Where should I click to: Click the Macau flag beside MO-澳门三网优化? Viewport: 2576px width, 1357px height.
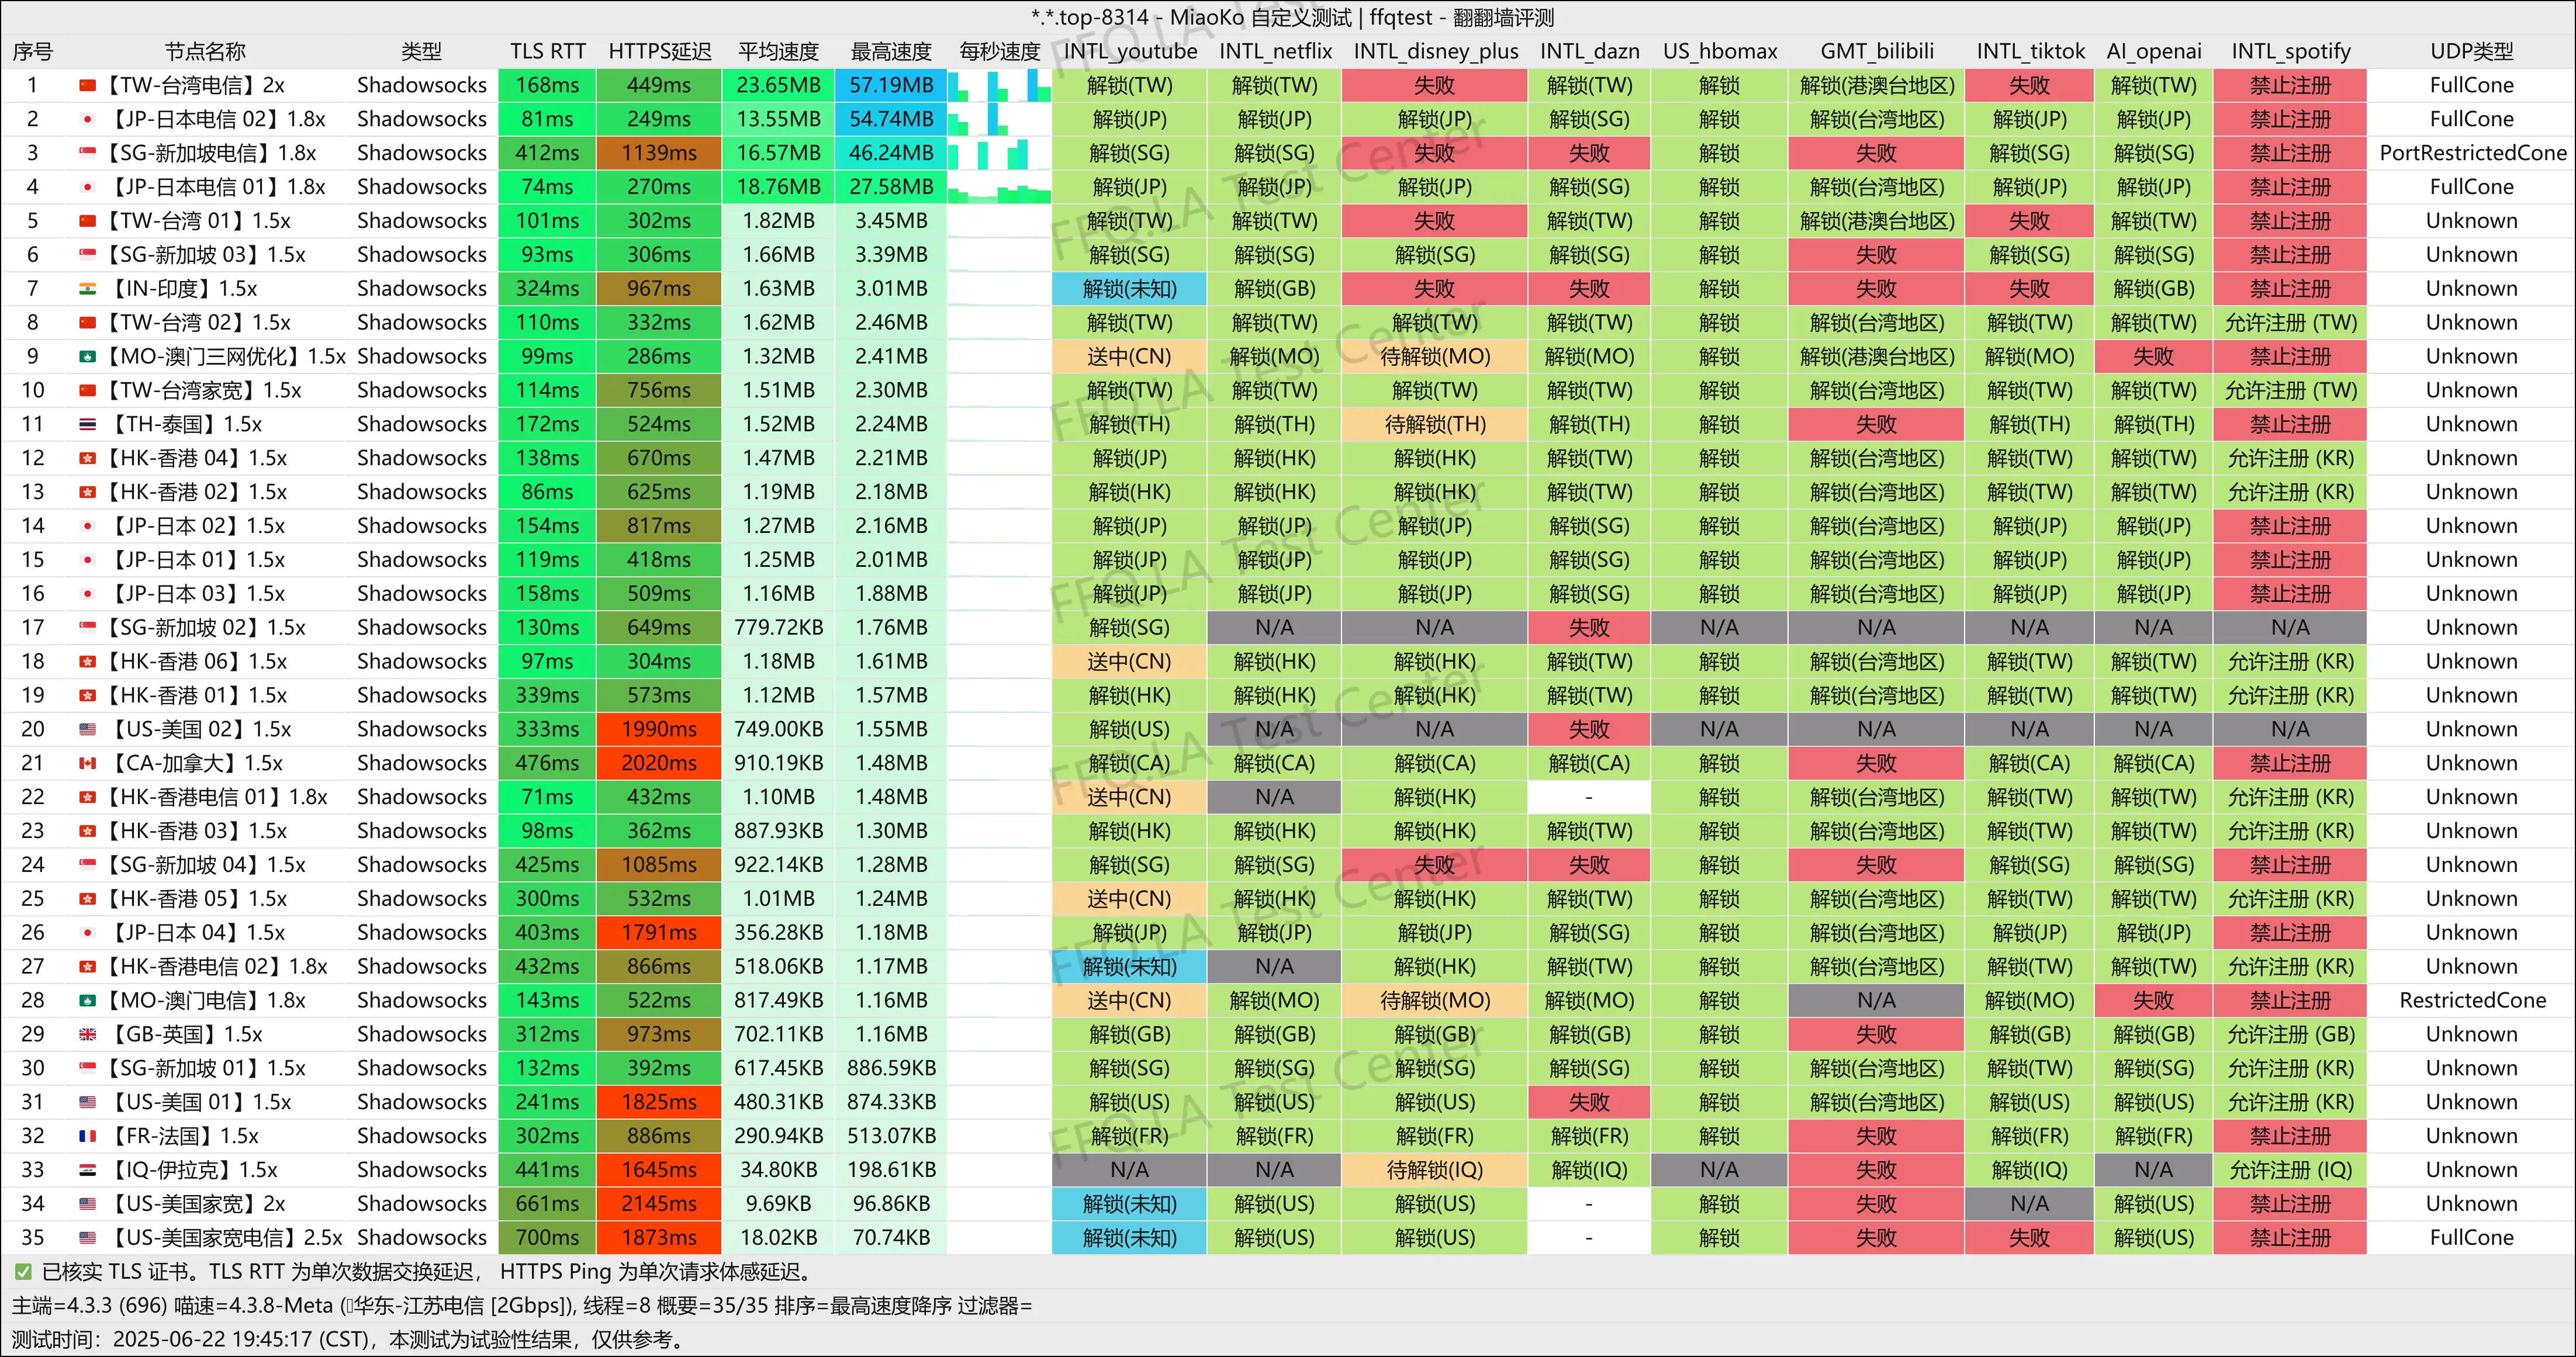87,357
